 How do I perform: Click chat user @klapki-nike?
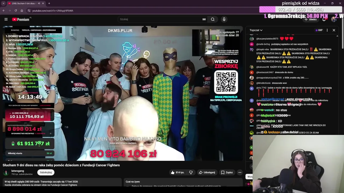tap(263, 50)
